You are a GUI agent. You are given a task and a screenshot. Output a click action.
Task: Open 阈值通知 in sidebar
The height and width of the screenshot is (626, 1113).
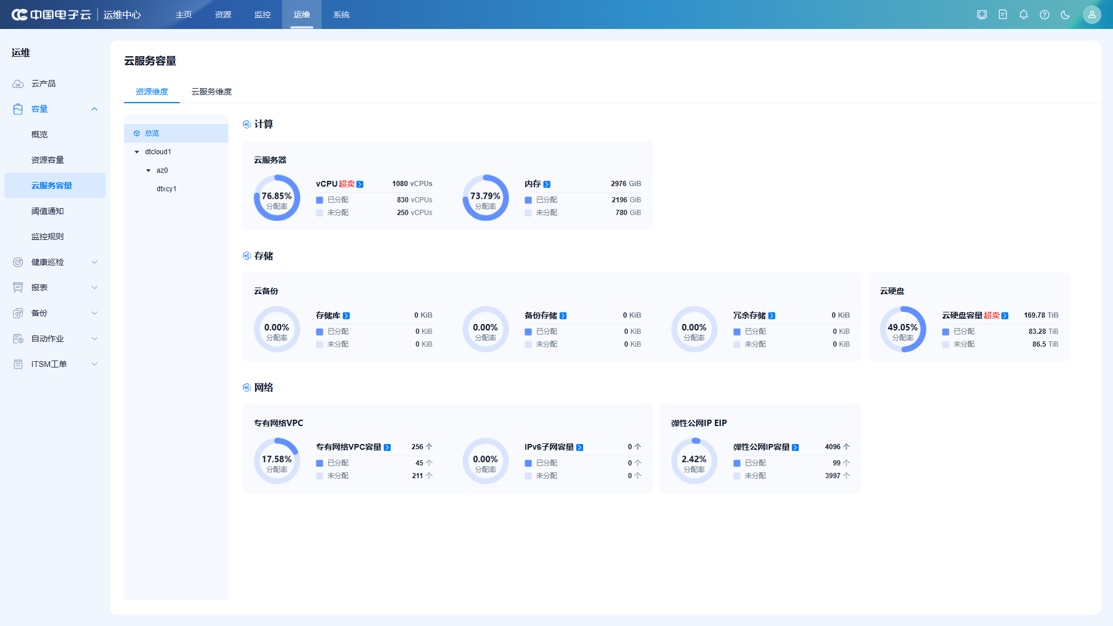click(x=48, y=211)
